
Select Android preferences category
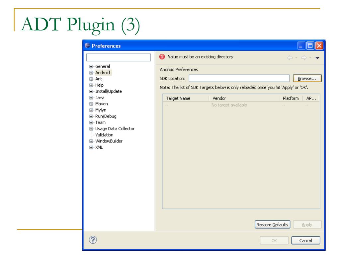103,73
